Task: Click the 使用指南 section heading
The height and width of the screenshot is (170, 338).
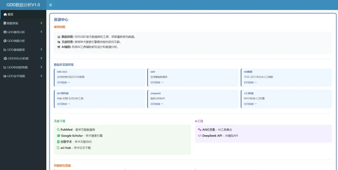Action: tap(59, 27)
